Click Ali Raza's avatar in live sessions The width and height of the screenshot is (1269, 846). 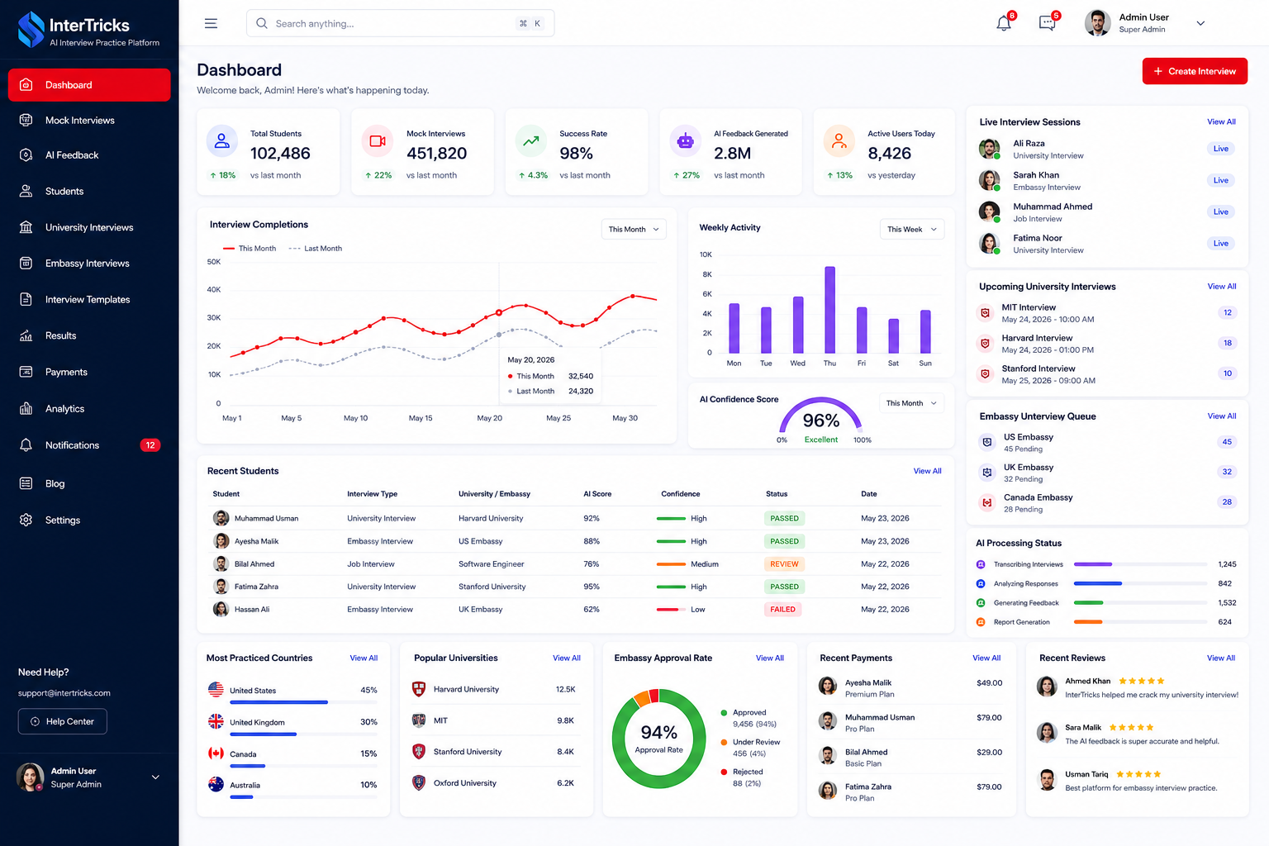(989, 149)
